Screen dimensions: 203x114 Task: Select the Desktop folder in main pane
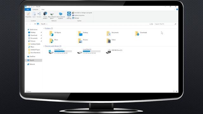[x=83, y=34]
